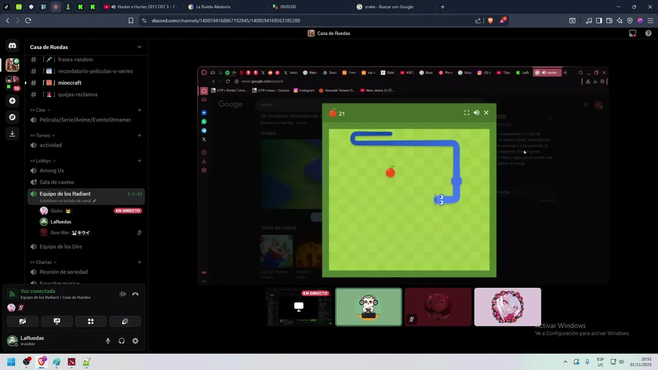Viewport: 658px width, 370px height.
Task: Create a channel in Lobbys category
Action: tap(139, 161)
